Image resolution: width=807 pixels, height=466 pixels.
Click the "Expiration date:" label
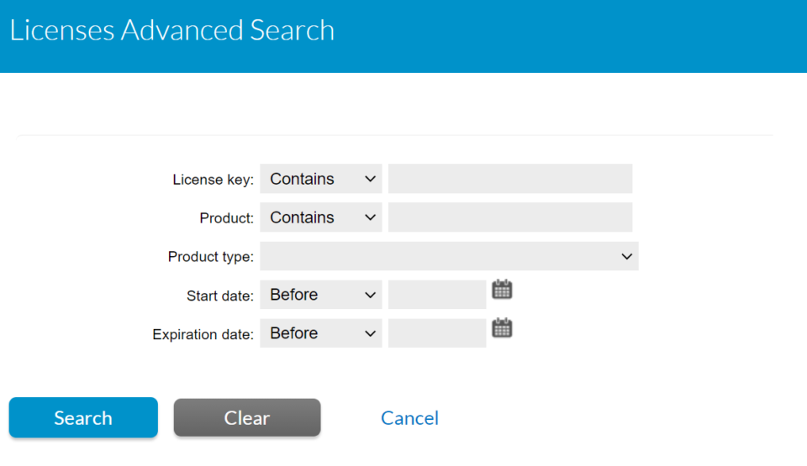[203, 334]
